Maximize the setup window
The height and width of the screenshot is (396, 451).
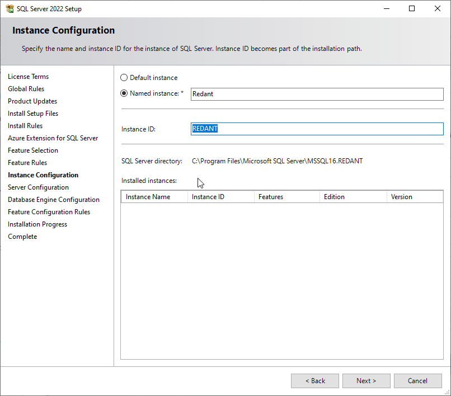(412, 8)
